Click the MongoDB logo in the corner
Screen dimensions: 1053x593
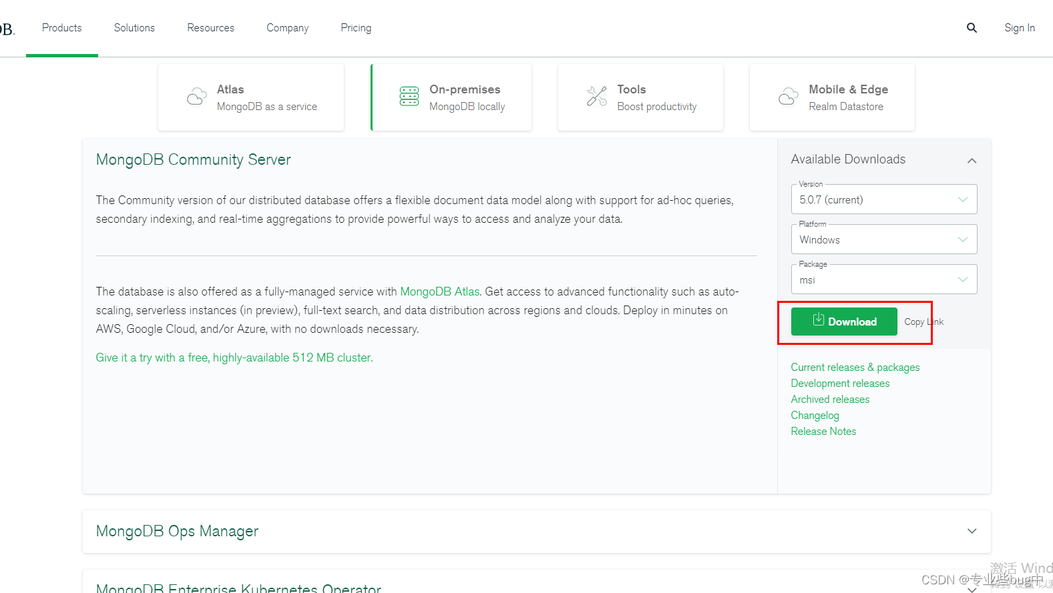pyautogui.click(x=7, y=29)
